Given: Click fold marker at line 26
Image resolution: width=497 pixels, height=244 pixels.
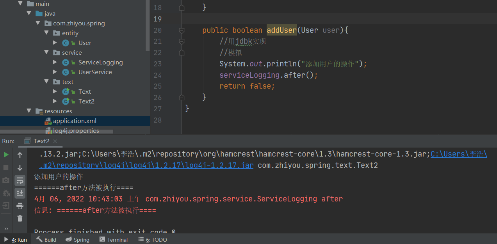Looking at the screenshot, I should click(x=182, y=97).
